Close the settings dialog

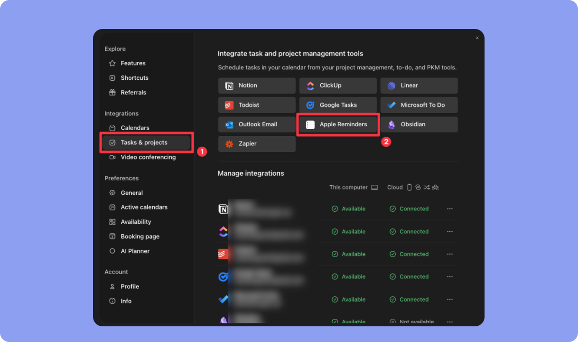click(477, 38)
